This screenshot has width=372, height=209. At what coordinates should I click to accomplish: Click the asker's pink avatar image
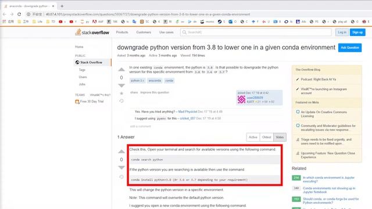pyautogui.click(x=242, y=99)
